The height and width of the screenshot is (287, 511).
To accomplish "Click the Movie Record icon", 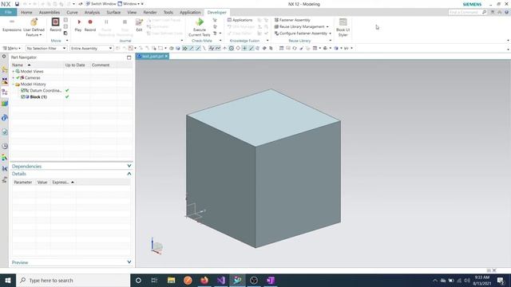I will [x=55, y=22].
